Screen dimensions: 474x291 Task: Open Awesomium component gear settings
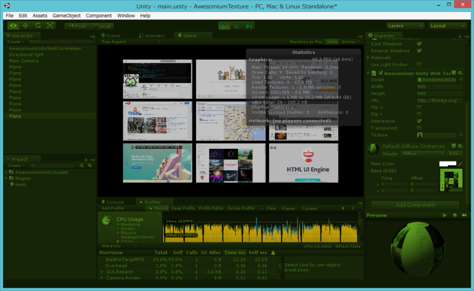tap(460, 73)
